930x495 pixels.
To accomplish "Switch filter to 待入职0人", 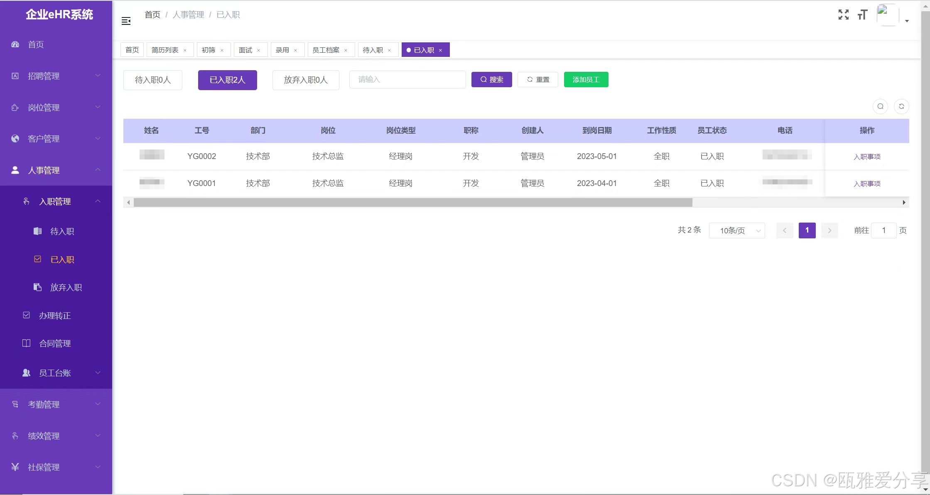I will 152,80.
